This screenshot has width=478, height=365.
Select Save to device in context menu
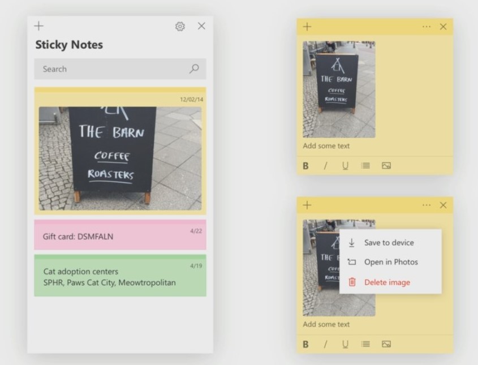(x=390, y=243)
